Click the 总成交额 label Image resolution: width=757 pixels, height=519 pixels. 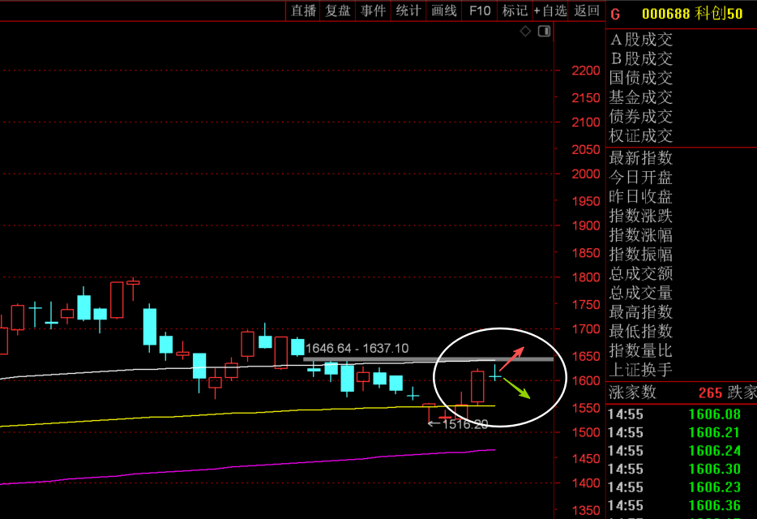coord(640,273)
